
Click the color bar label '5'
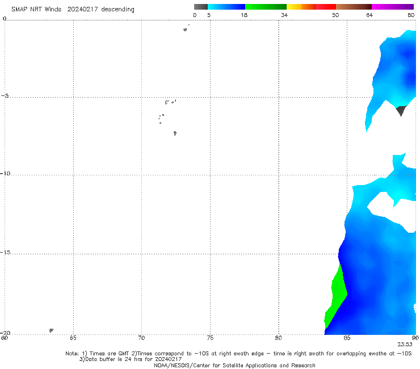tap(209, 15)
